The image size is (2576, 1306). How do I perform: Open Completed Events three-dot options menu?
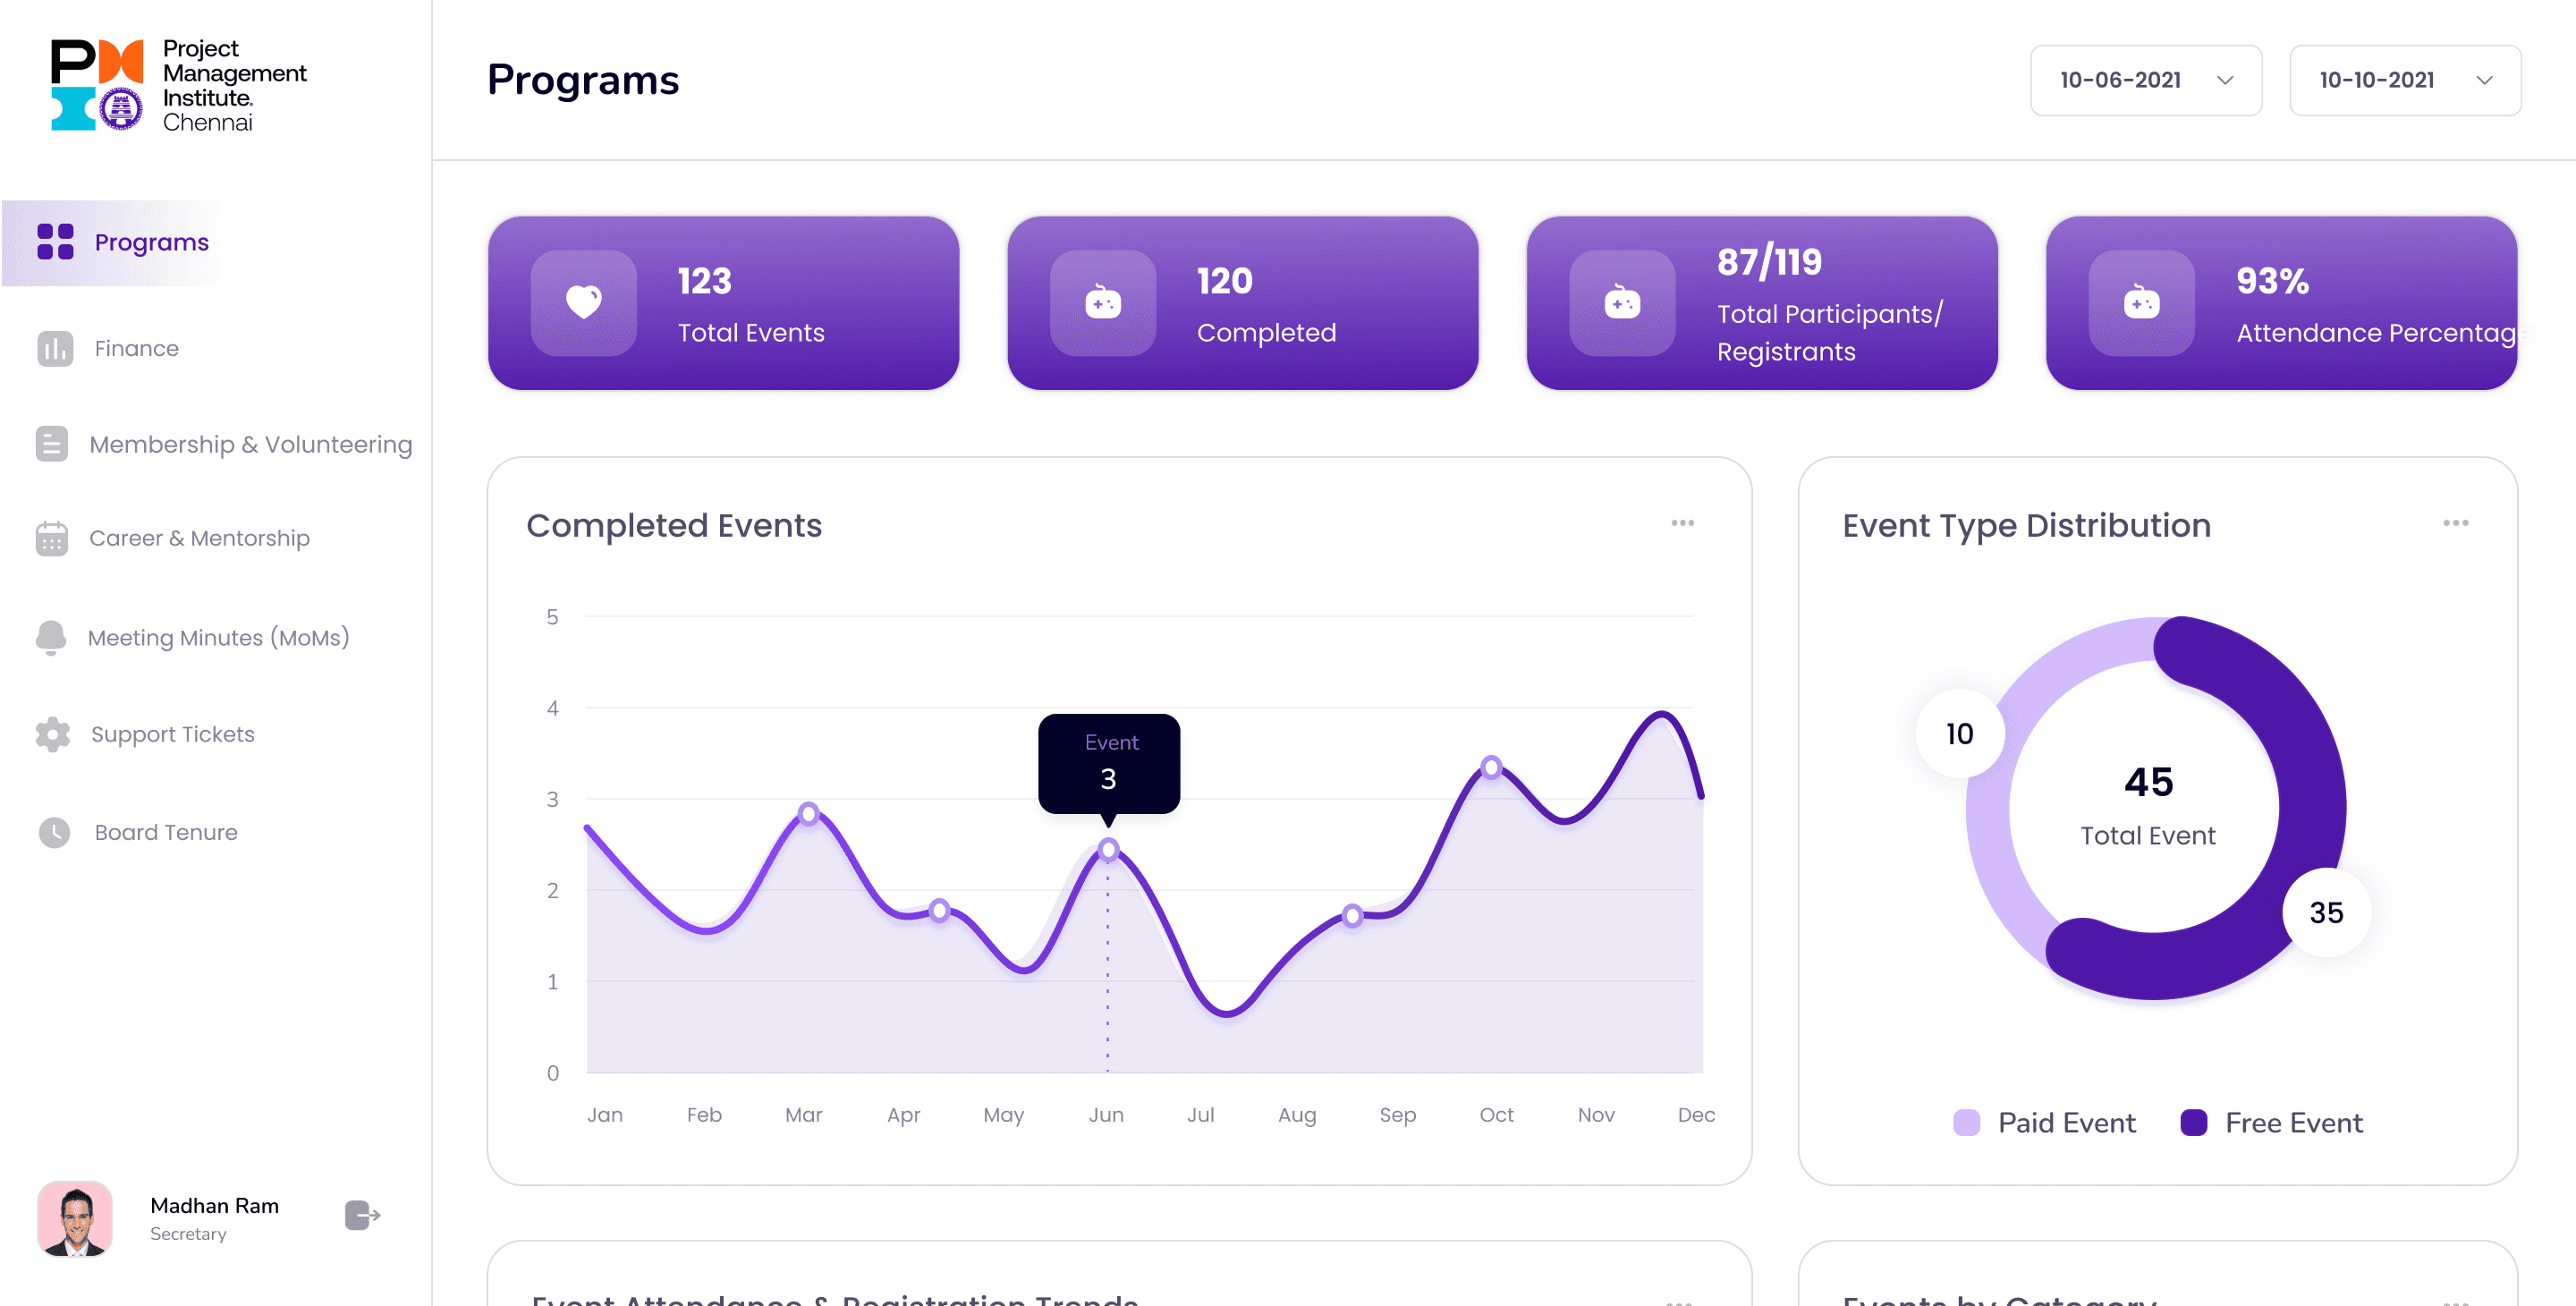pyautogui.click(x=1682, y=523)
